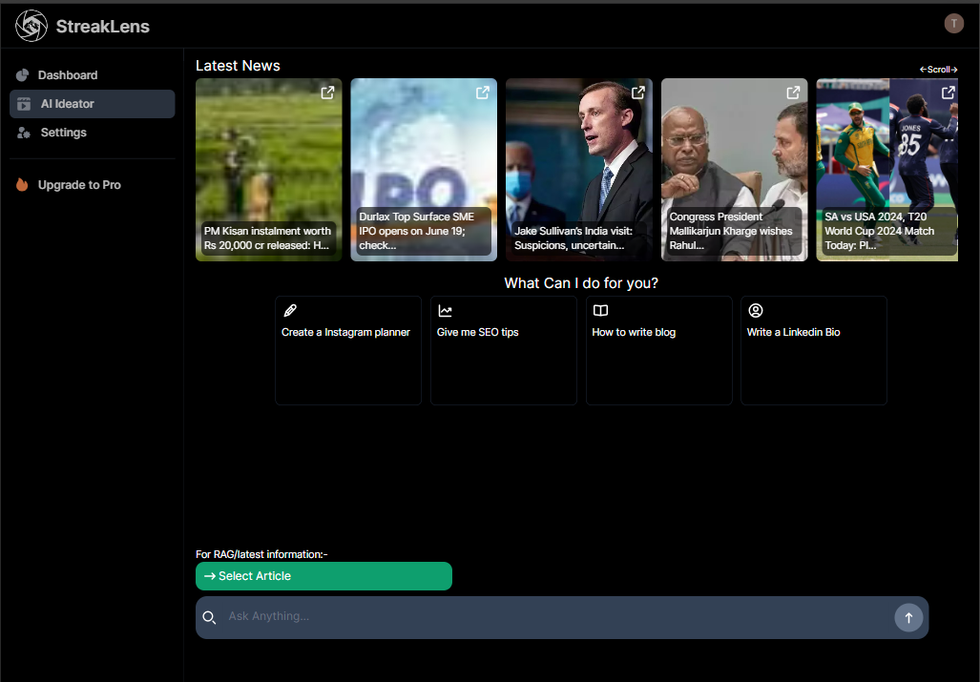The height and width of the screenshot is (682, 980).
Task: Open external link on Mallikarjun Kharge article
Action: coord(793,93)
